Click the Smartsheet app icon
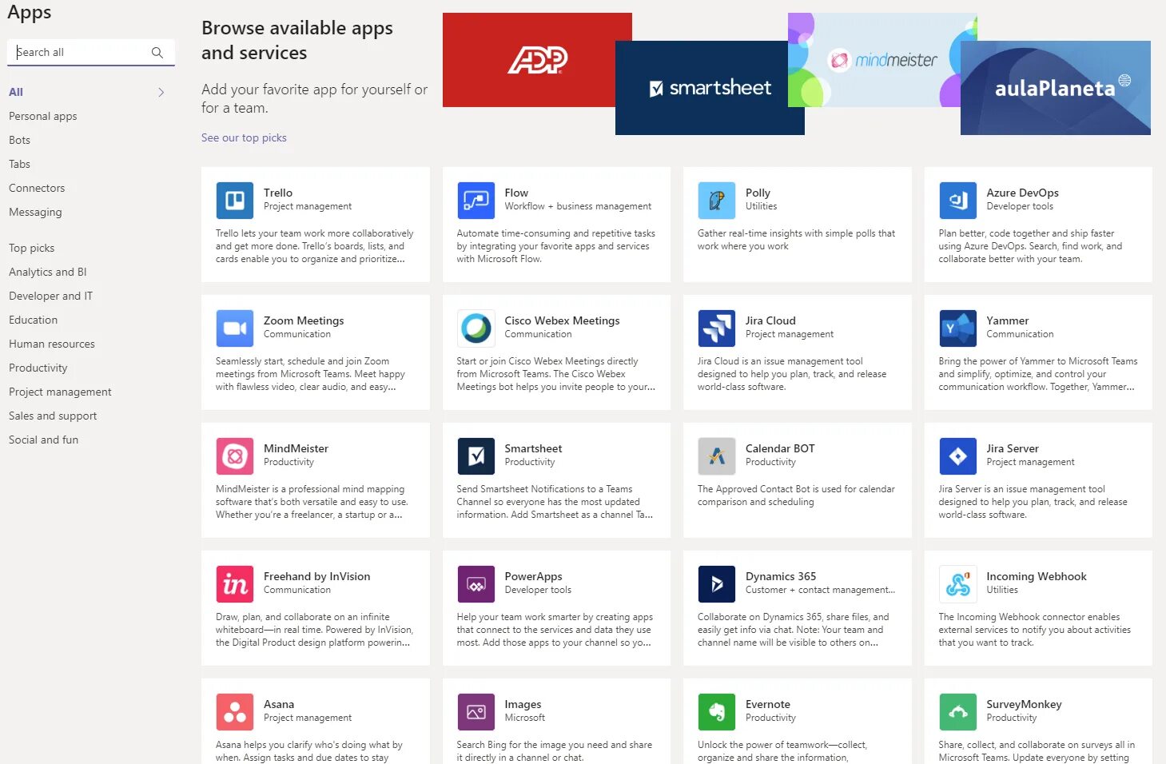The width and height of the screenshot is (1166, 764). point(476,456)
